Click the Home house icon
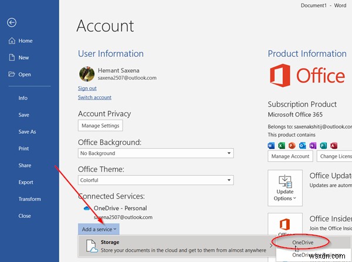 click(12, 40)
